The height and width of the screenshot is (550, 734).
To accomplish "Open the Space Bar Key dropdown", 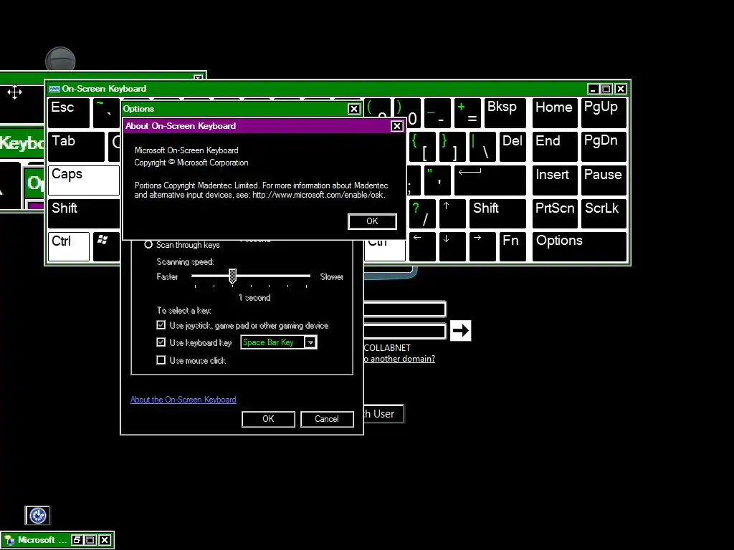I will 310,342.
